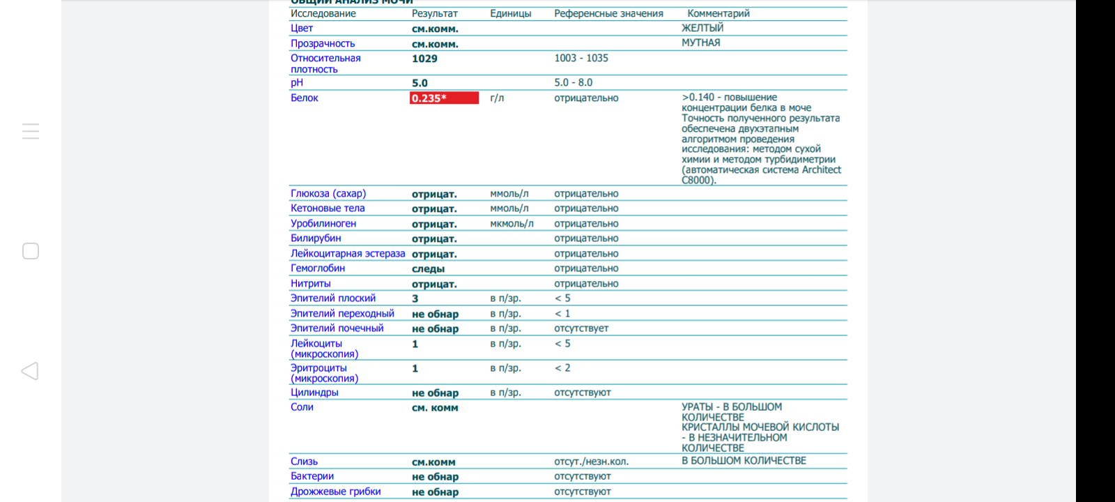
Task: Open the 'Бактерии' link
Action: tap(312, 476)
